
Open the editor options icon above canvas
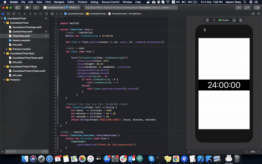pyautogui.click(x=253, y=14)
